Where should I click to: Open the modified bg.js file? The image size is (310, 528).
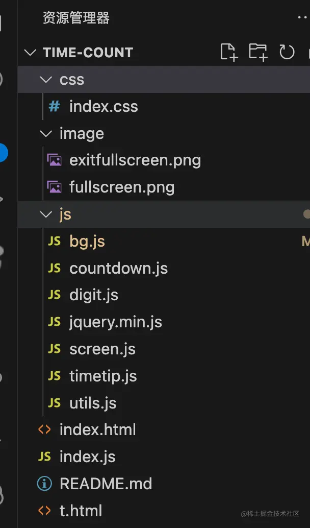click(87, 242)
